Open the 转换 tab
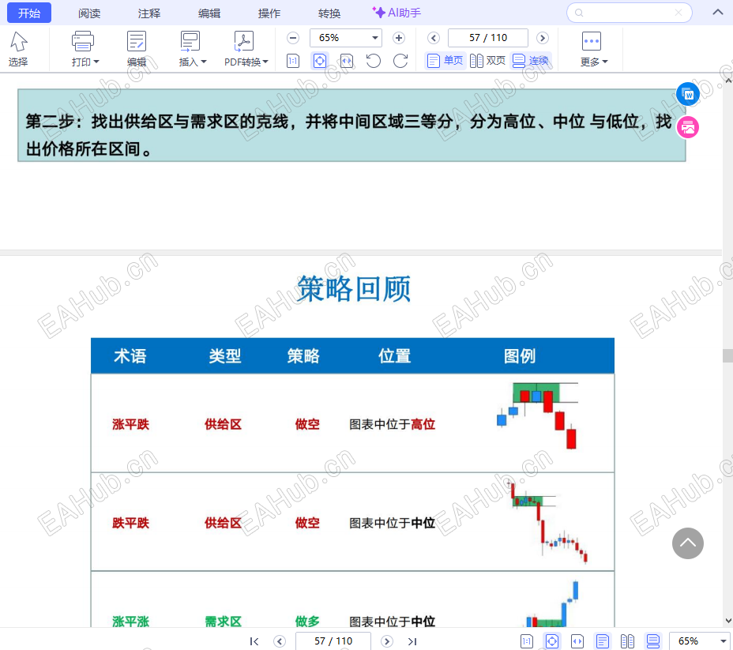733x650 pixels. [x=329, y=13]
